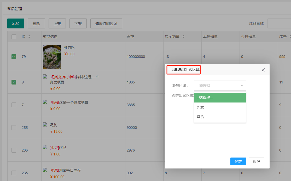This screenshot has height=181, width=291.
Task: Close the 批量编辑出餐区域 dialog
Action: click(263, 70)
